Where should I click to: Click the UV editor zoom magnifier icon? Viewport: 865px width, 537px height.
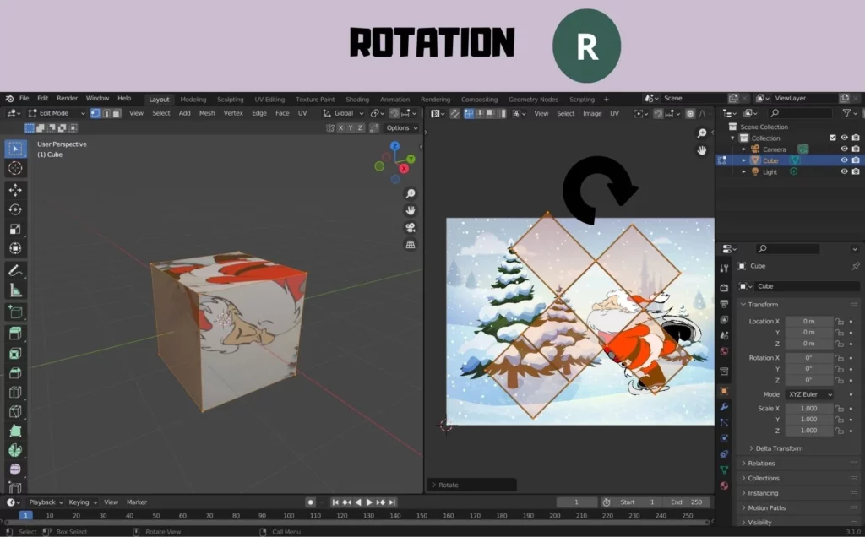(x=702, y=133)
